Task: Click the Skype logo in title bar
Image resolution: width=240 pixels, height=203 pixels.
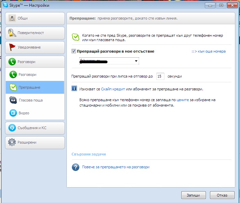Action: pyautogui.click(x=5, y=5)
